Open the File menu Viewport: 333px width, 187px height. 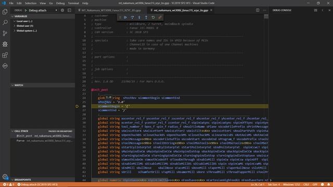[11, 3]
